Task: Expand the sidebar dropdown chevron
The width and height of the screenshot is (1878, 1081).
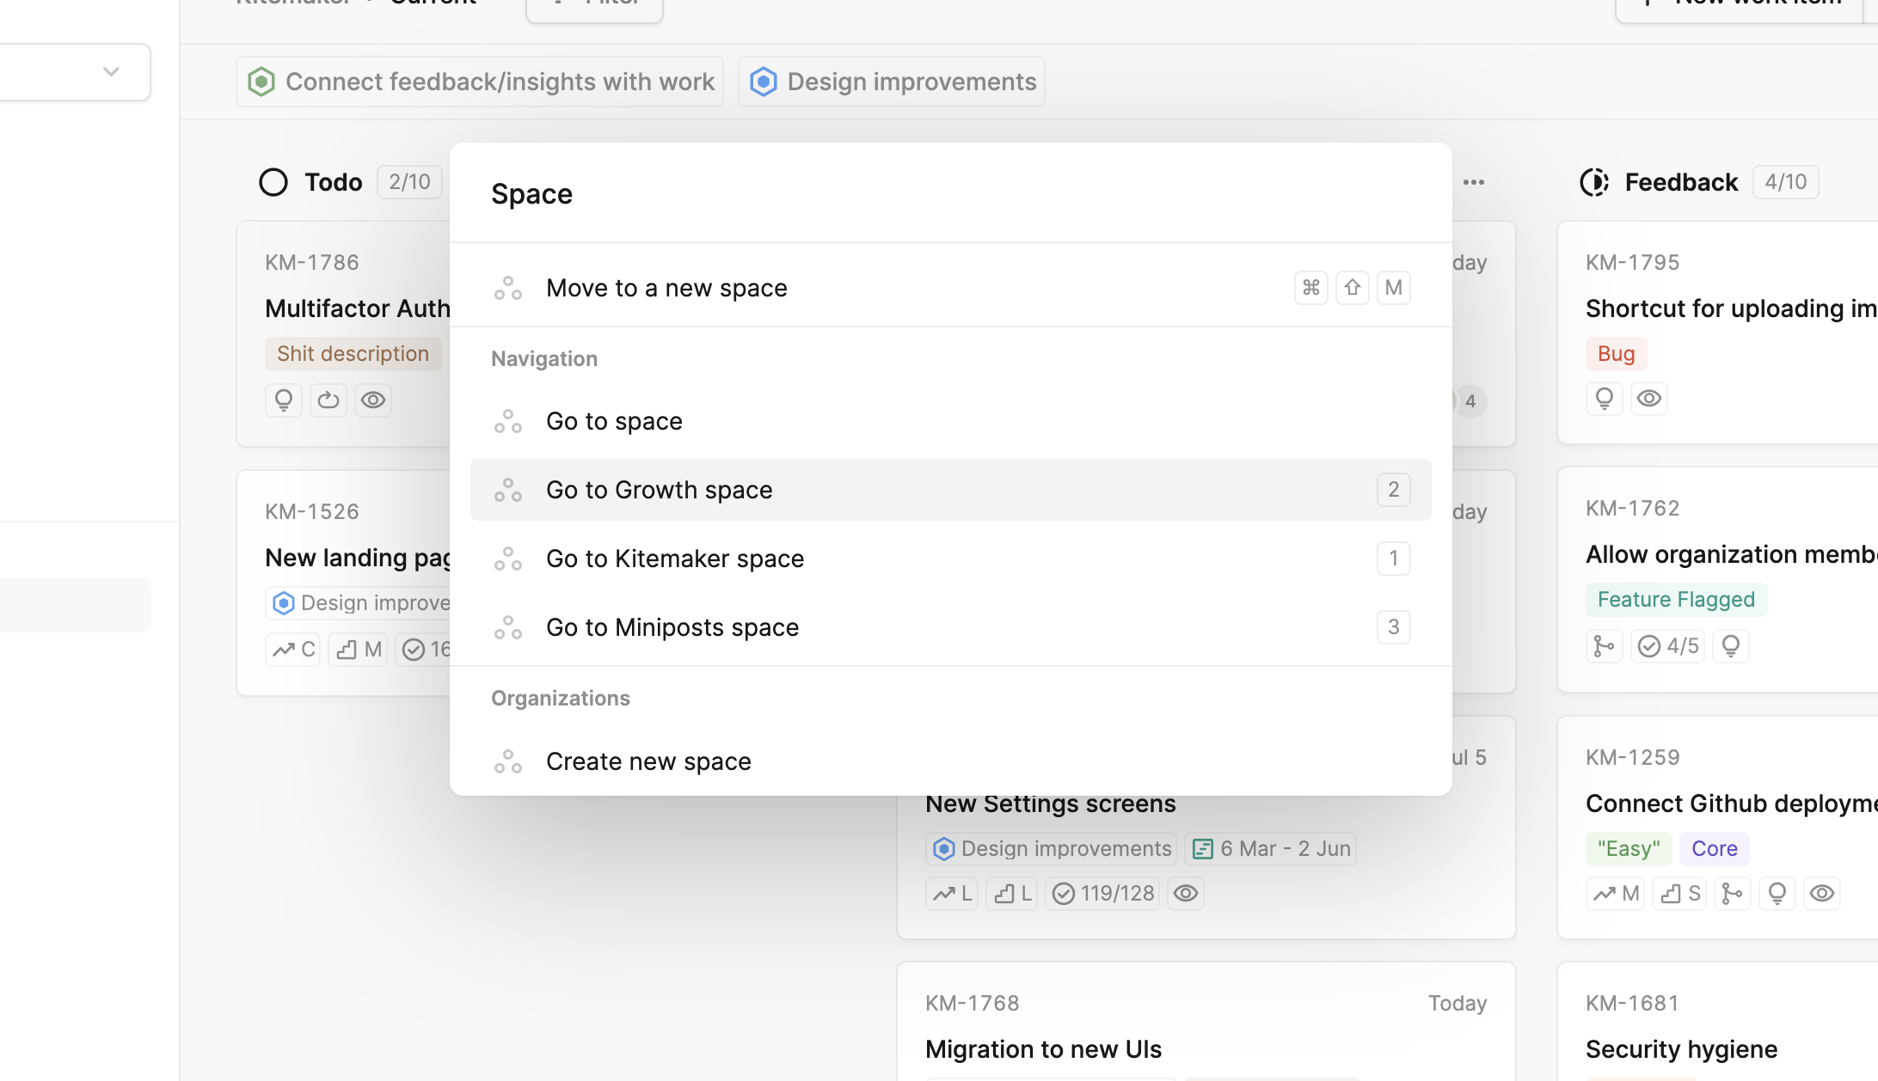Action: tap(111, 71)
